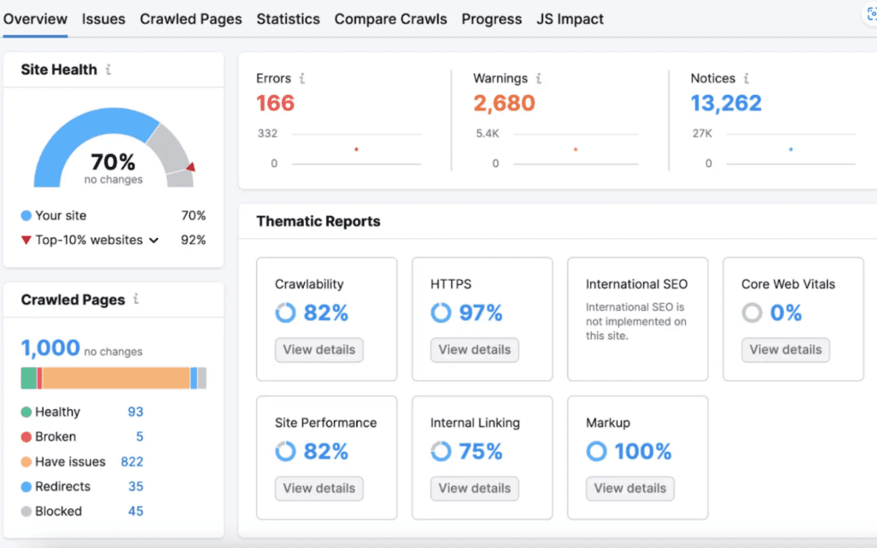Click the Crawled Pages info icon
Image resolution: width=877 pixels, height=548 pixels.
[x=136, y=299]
